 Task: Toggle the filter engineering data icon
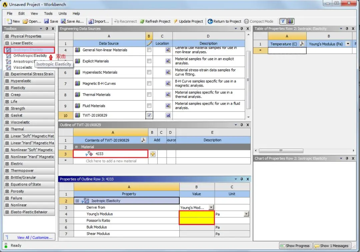click(x=283, y=21)
